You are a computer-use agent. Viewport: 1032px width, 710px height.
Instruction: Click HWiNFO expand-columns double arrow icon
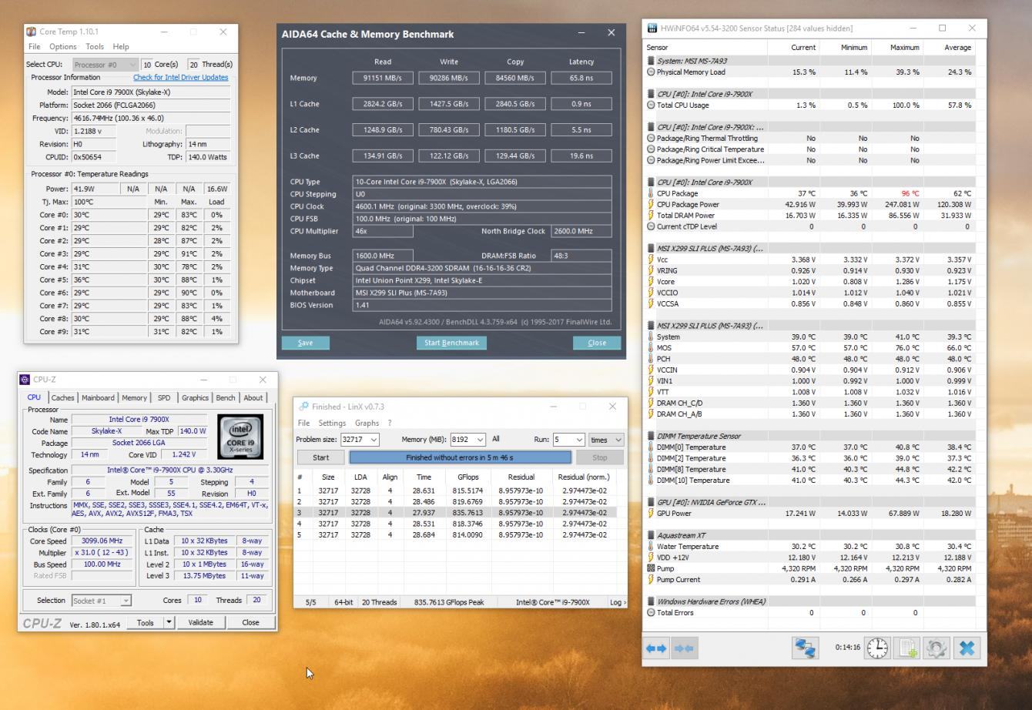click(x=656, y=648)
